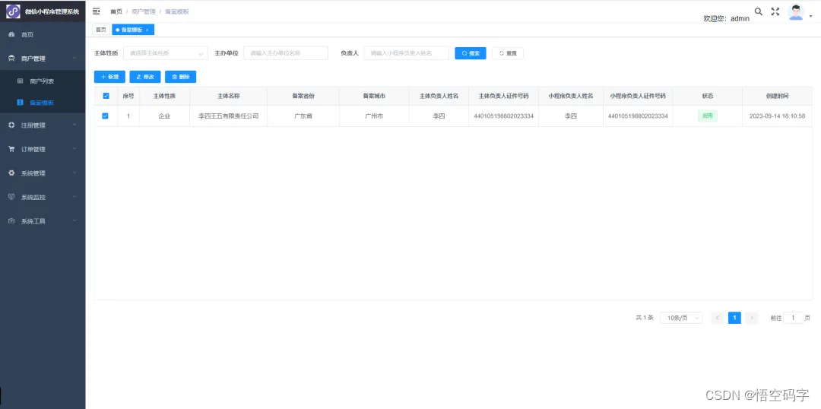This screenshot has height=409, width=821.
Task: Open the user menu caret beside avatar
Action: coord(811,16)
